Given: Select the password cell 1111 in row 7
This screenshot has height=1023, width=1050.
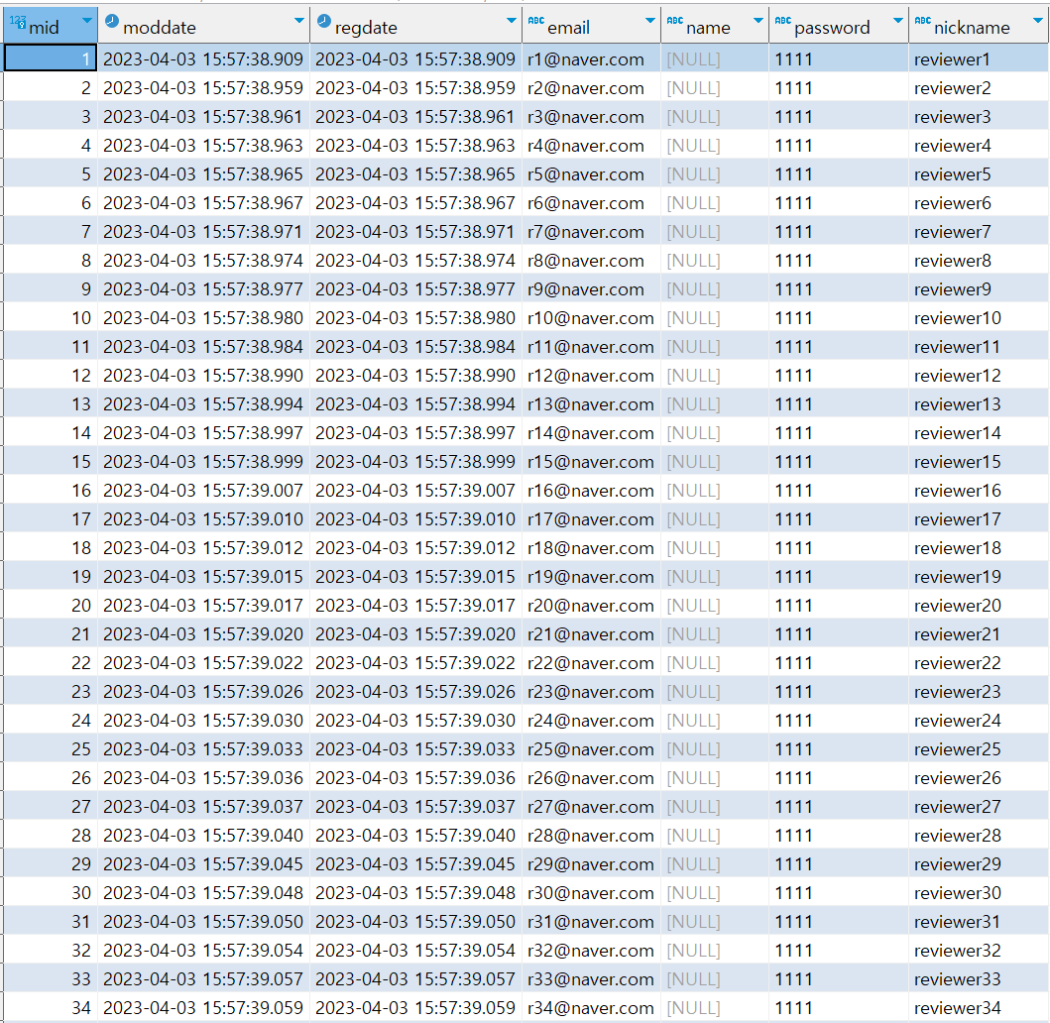Looking at the screenshot, I should [839, 232].
